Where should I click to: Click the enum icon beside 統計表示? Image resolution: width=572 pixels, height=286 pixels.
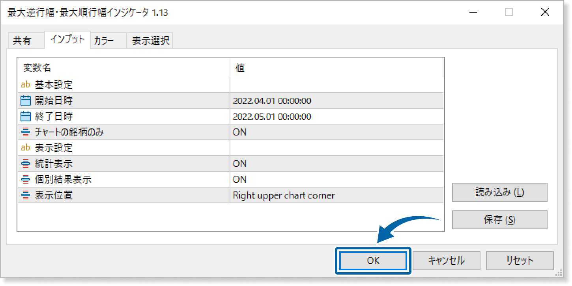pos(26,164)
